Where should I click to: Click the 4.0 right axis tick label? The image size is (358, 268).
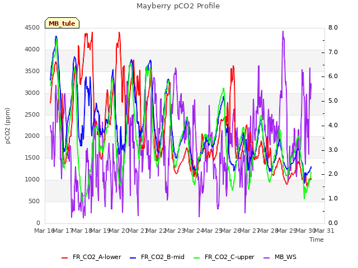333,125
